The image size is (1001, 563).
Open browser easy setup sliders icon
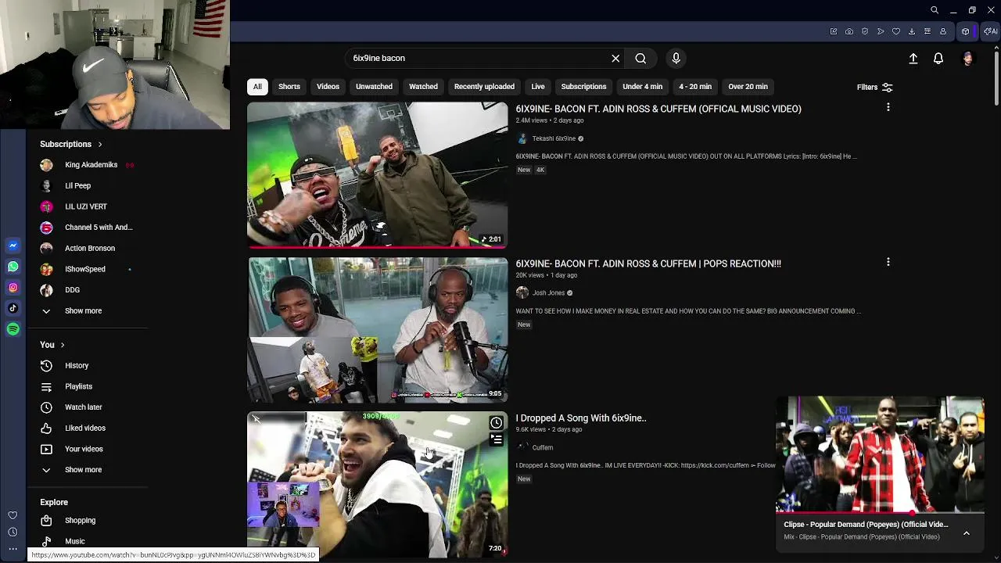tap(927, 31)
